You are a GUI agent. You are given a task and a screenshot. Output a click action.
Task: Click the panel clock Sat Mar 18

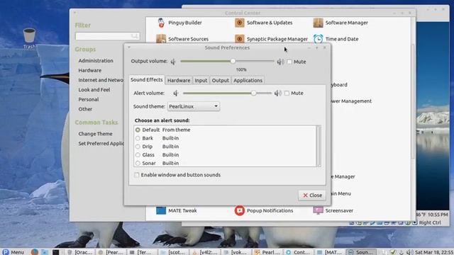point(434,252)
